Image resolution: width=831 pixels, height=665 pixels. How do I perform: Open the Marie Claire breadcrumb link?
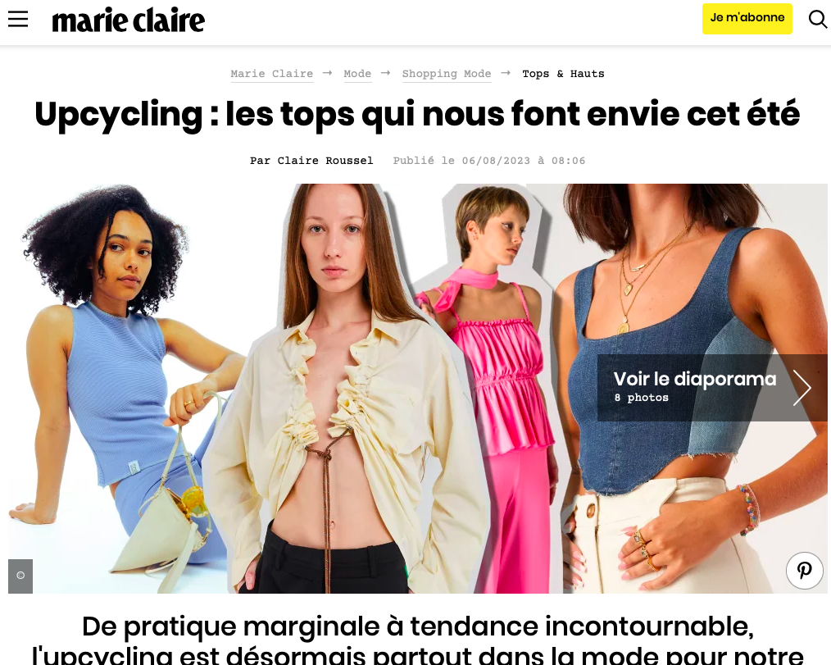pyautogui.click(x=272, y=74)
